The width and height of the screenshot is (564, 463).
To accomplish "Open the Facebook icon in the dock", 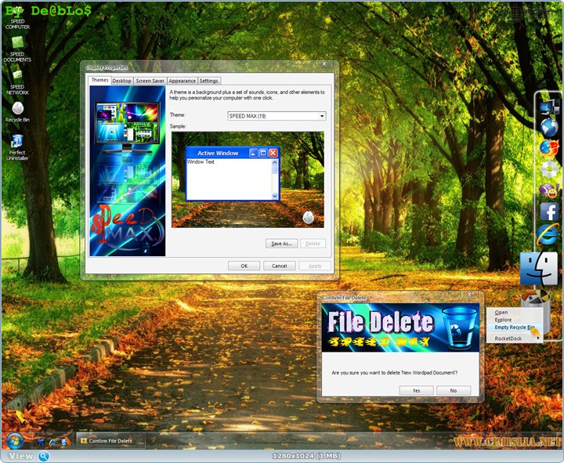I will coord(549,212).
